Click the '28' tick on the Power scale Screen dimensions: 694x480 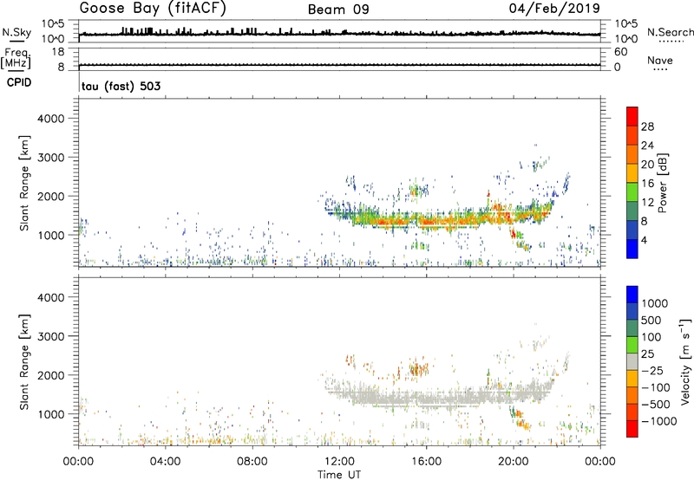click(647, 126)
